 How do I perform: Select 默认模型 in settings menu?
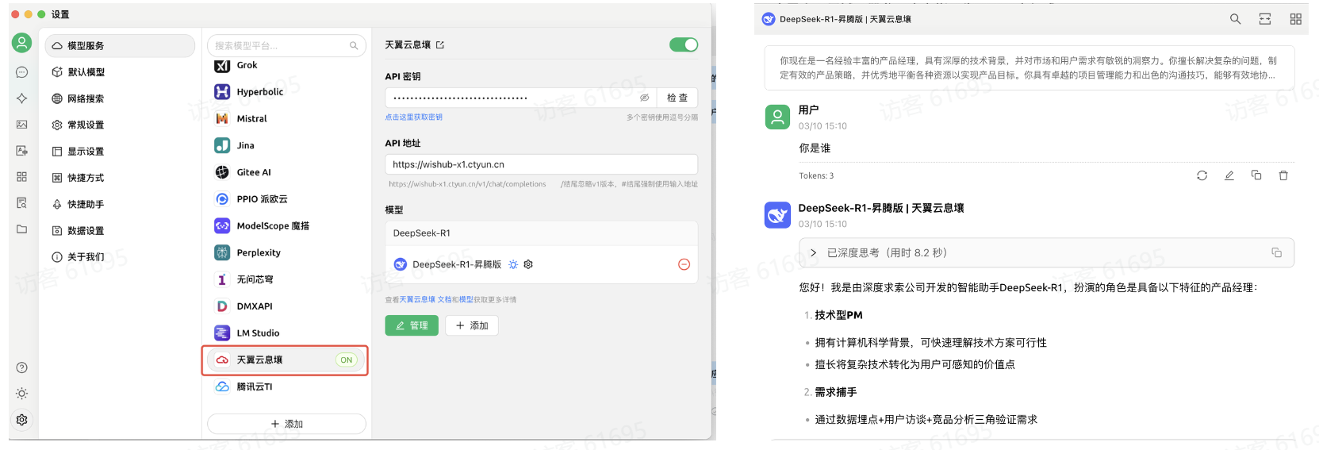120,72
